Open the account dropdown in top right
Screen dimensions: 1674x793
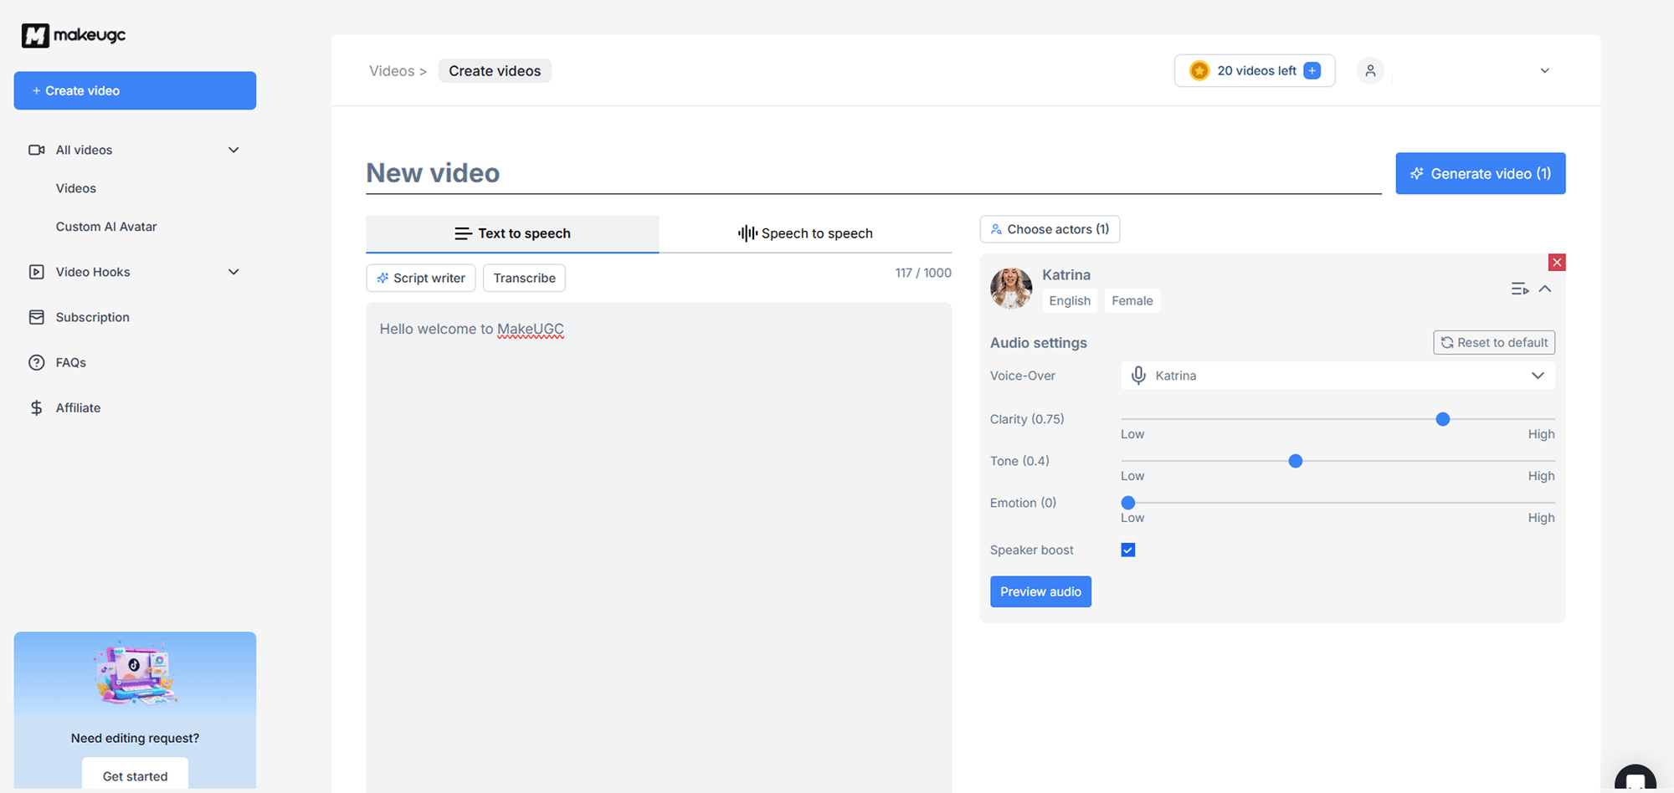point(1544,70)
